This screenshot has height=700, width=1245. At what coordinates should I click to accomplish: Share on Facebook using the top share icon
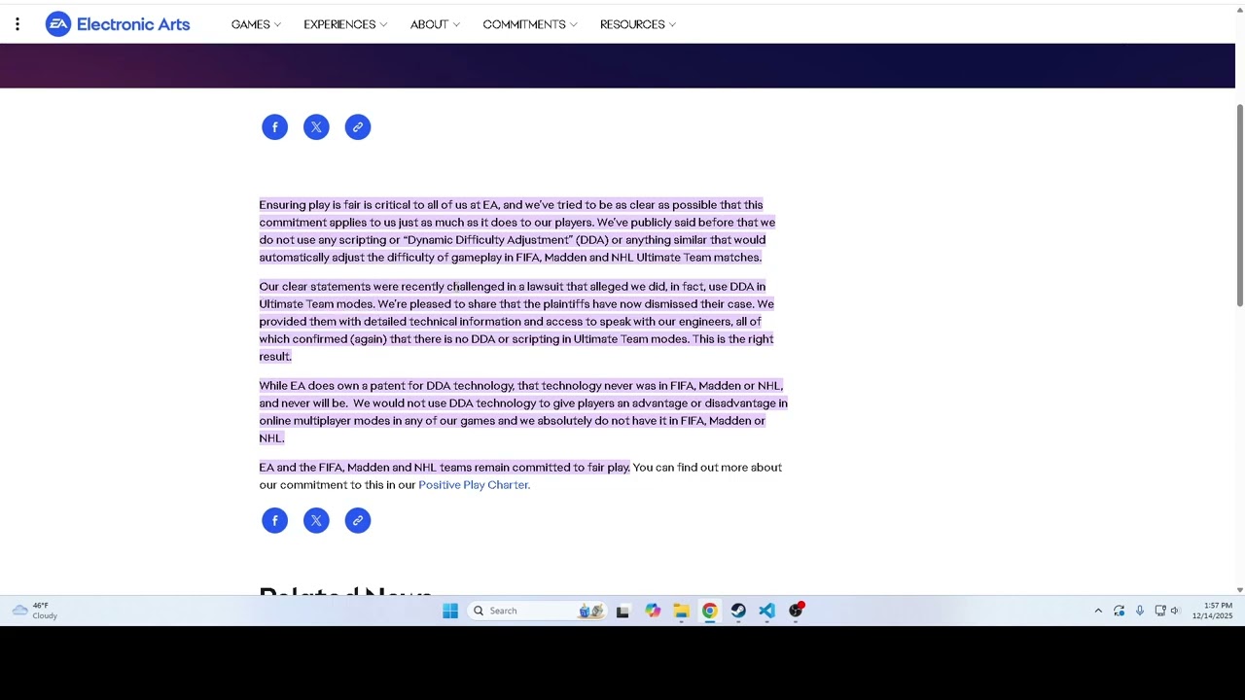(x=274, y=127)
